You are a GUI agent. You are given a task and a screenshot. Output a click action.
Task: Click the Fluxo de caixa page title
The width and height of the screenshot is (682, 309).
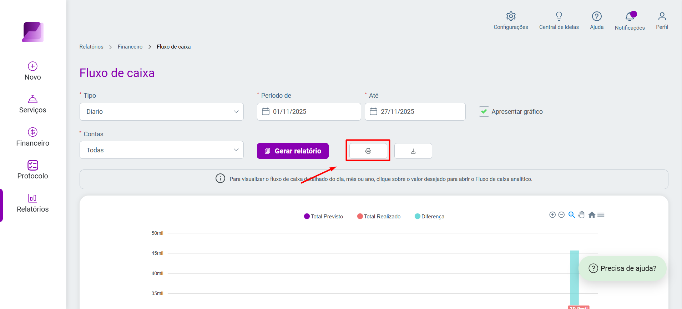click(x=117, y=73)
